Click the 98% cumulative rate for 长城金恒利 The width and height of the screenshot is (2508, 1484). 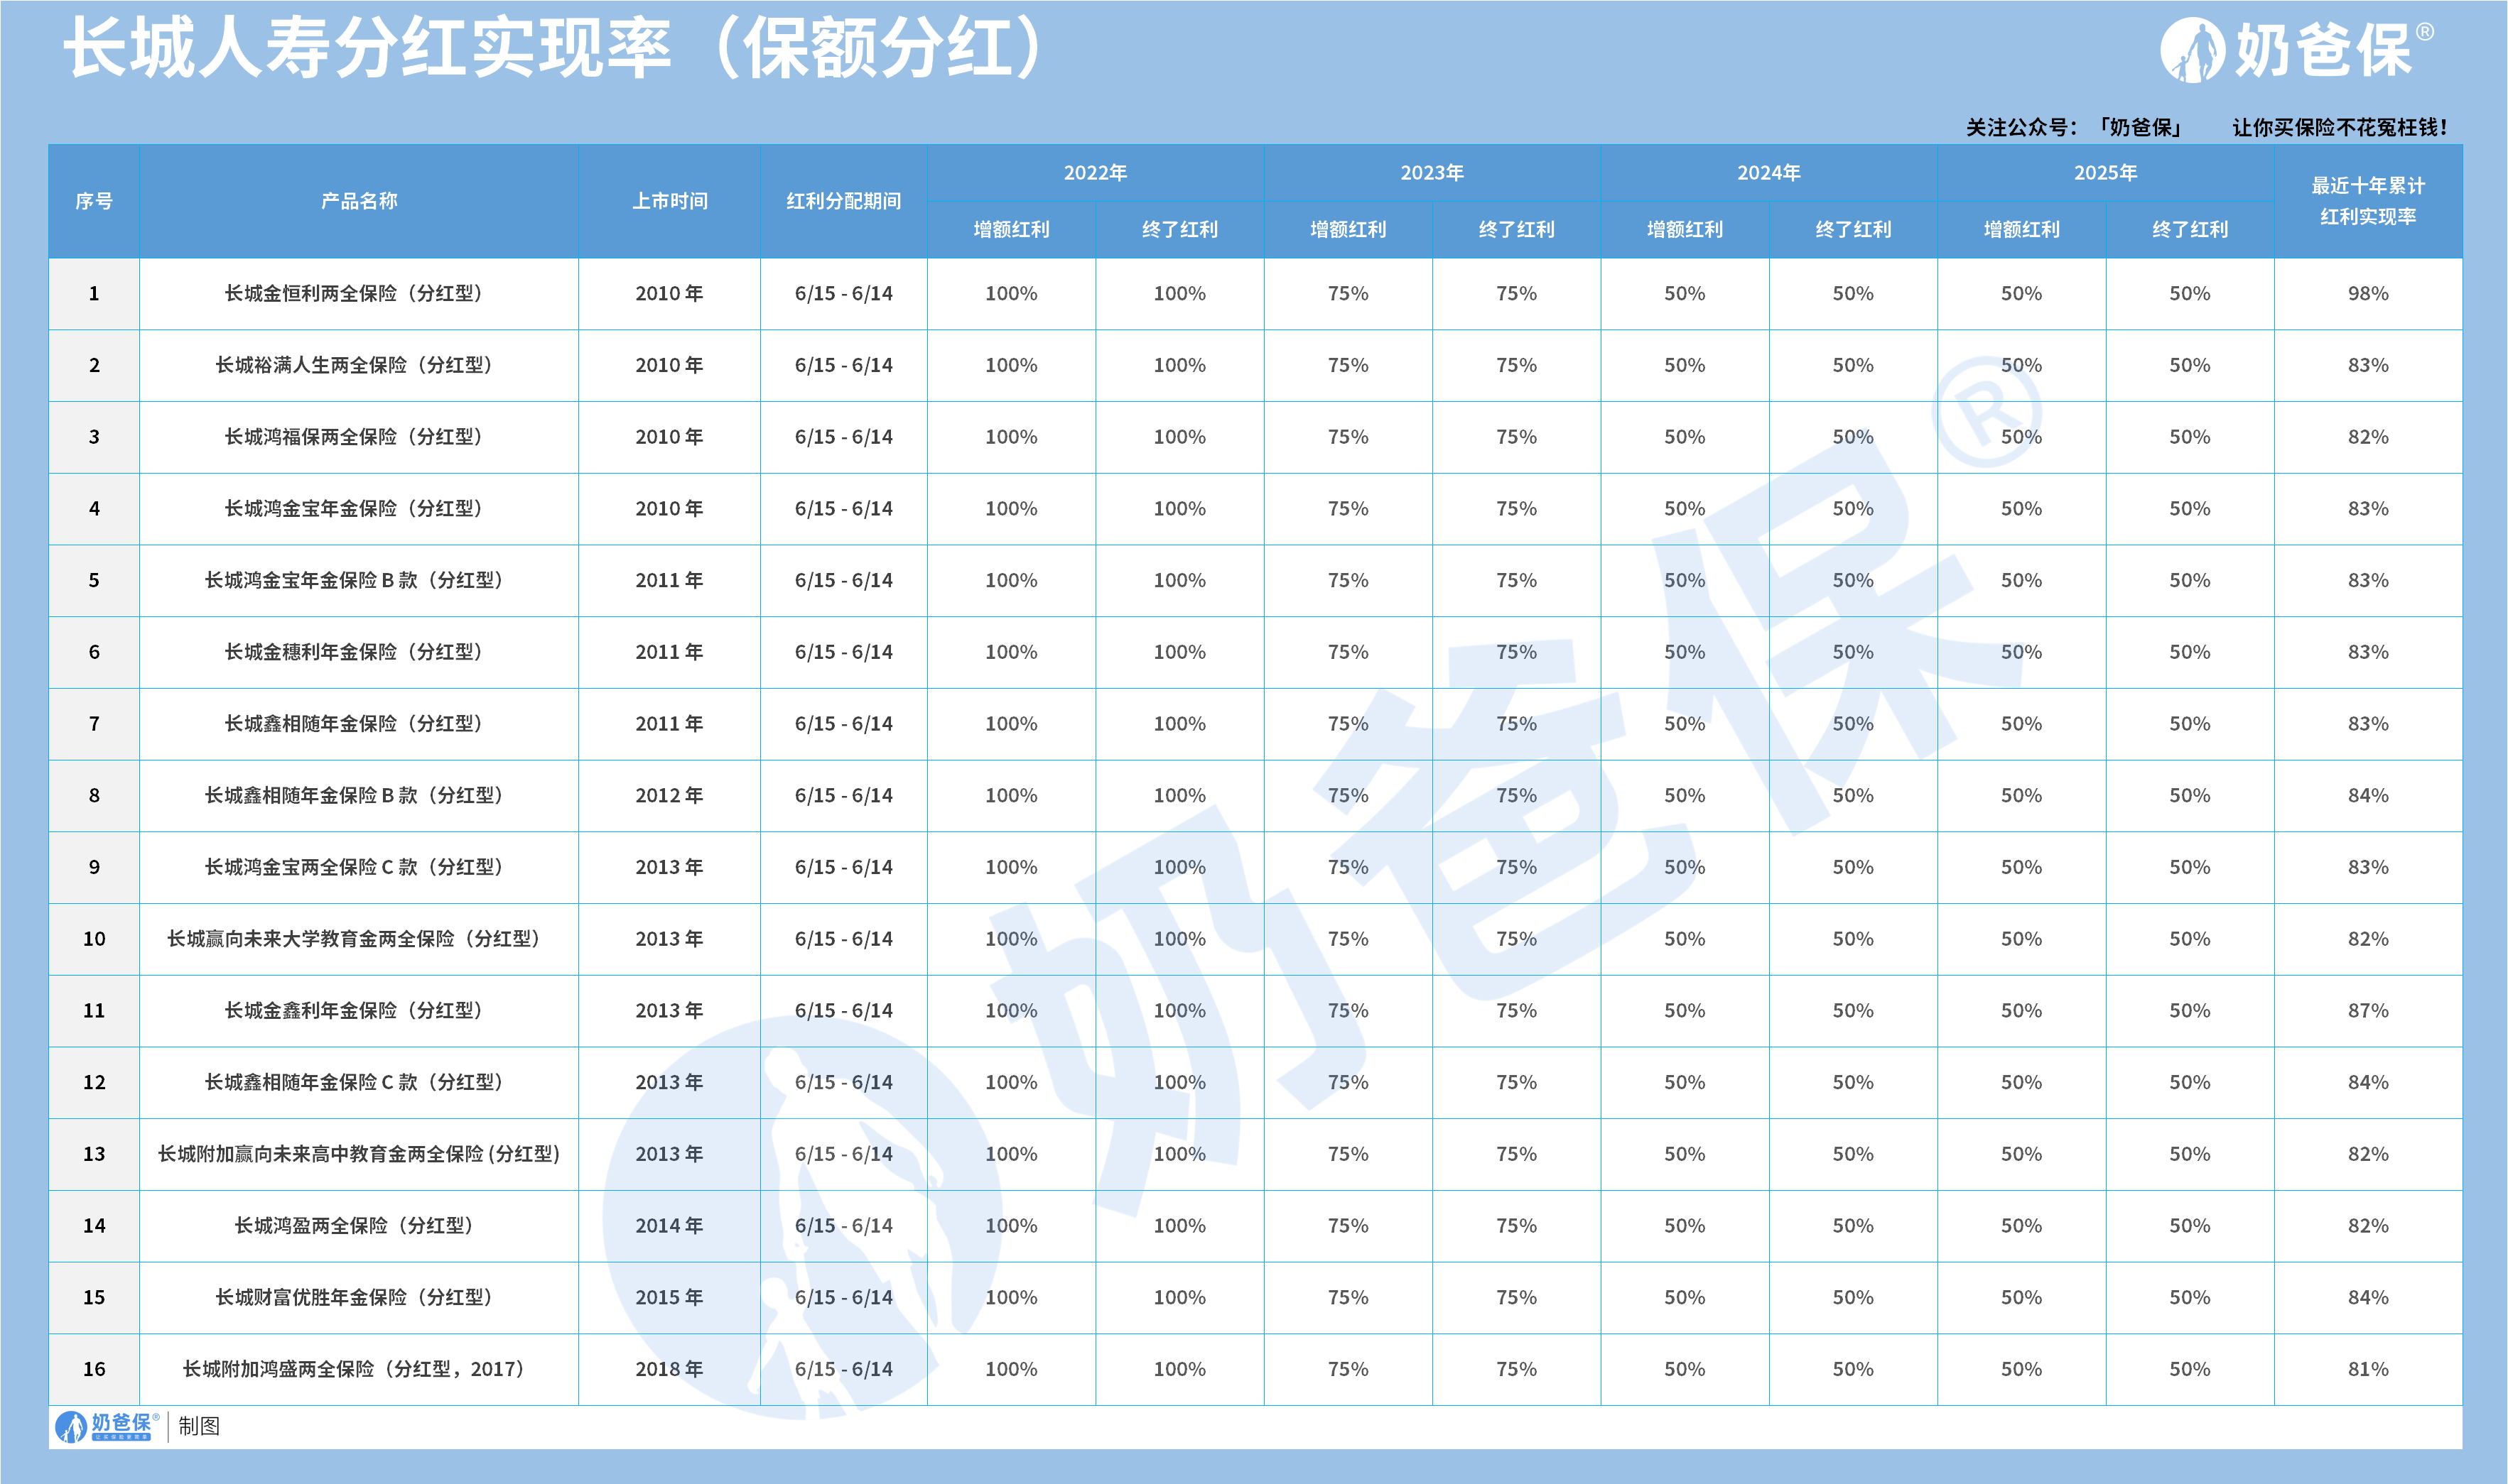[2368, 293]
